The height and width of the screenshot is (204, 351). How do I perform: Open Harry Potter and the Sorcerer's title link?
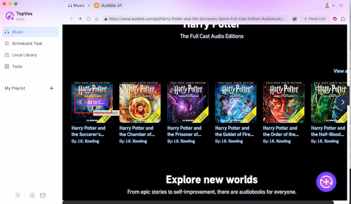click(x=89, y=131)
